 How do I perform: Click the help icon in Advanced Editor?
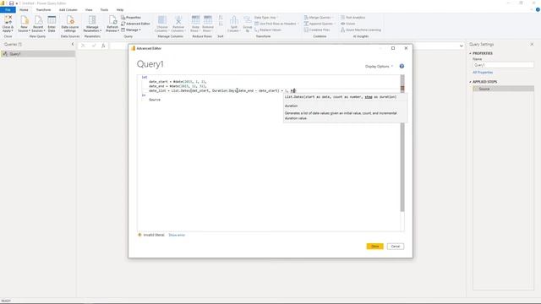coord(402,66)
